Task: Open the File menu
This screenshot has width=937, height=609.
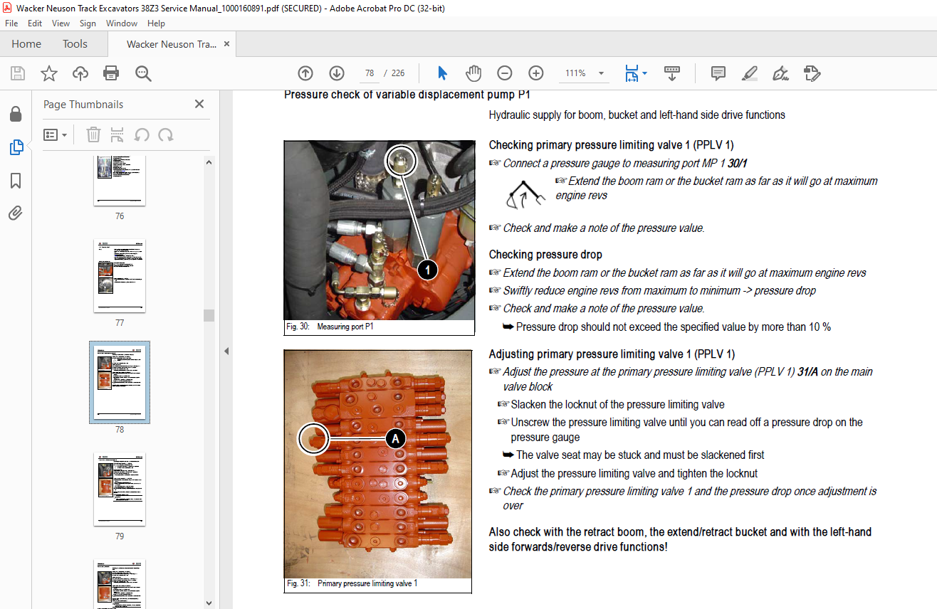Action: pyautogui.click(x=11, y=23)
